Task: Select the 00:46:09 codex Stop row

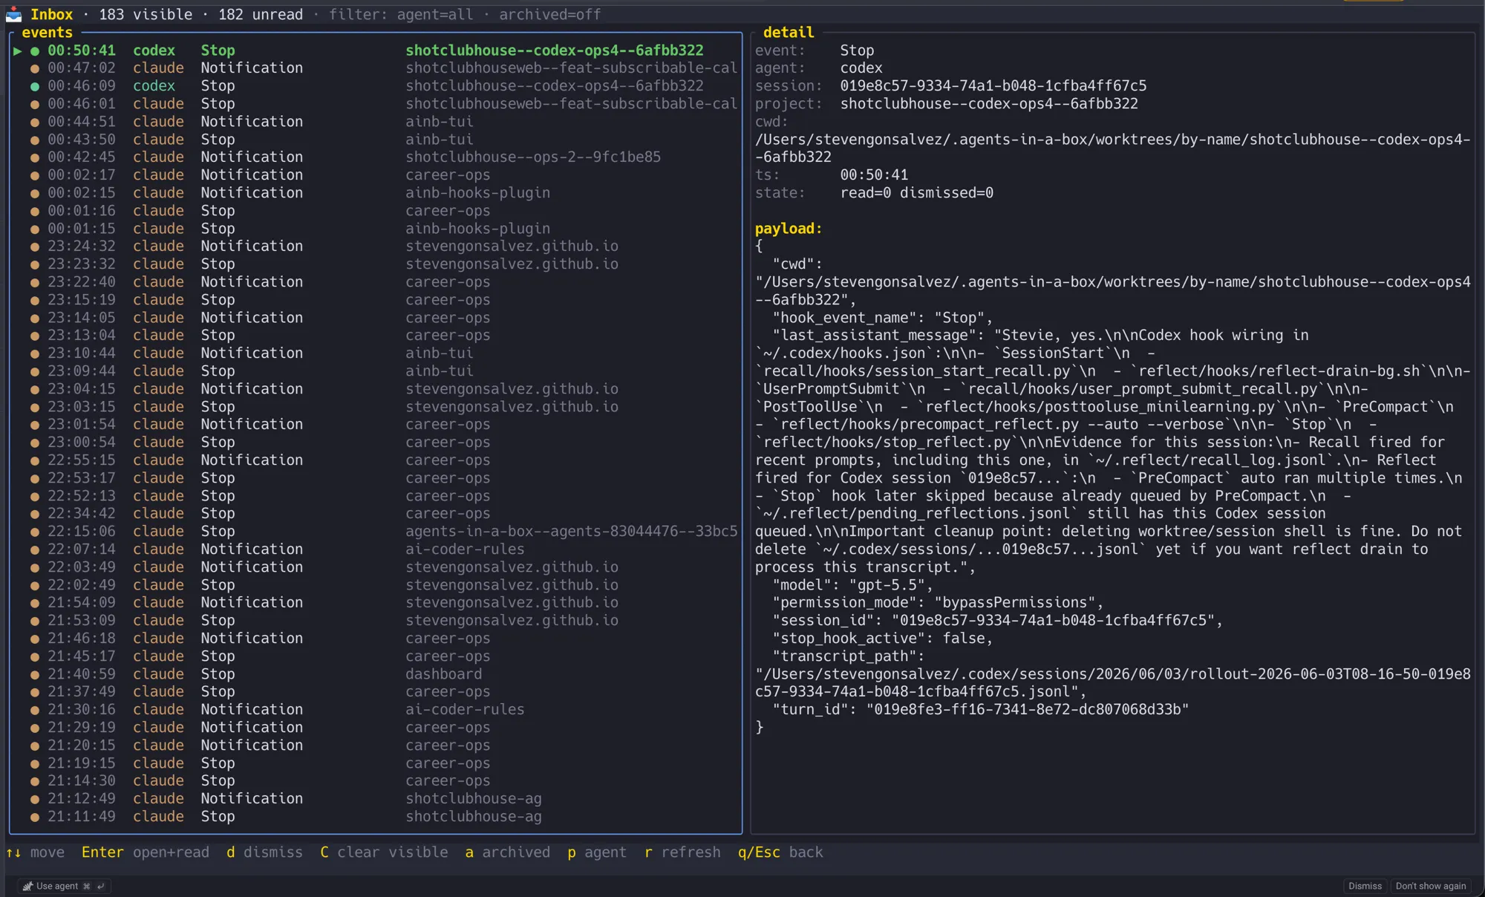Action: click(376, 86)
